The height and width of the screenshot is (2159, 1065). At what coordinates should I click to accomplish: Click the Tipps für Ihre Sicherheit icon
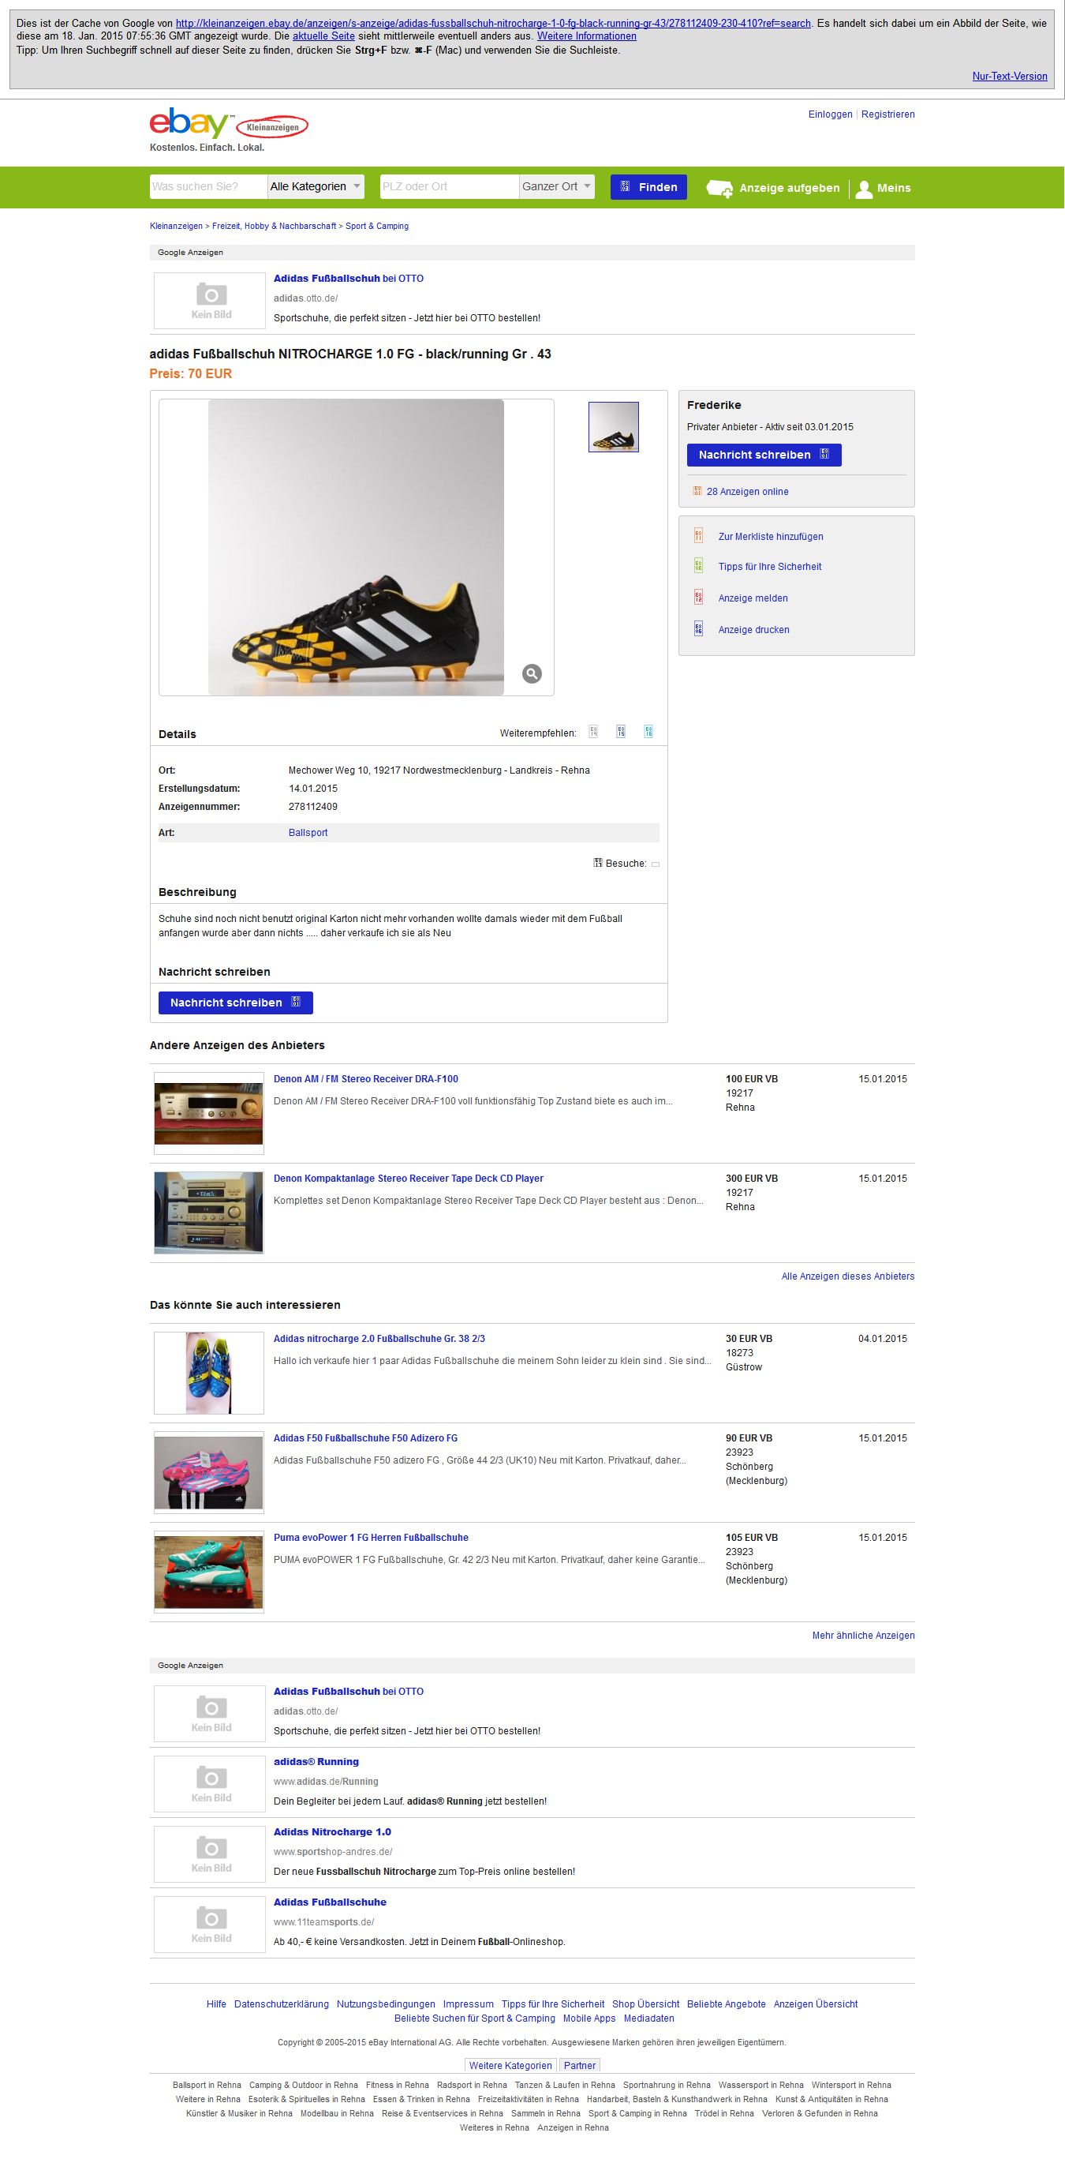coord(698,566)
